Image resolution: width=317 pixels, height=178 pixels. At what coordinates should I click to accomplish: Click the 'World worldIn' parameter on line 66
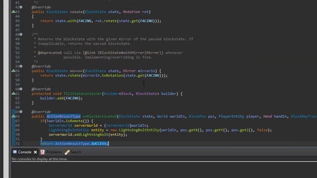point(171,116)
